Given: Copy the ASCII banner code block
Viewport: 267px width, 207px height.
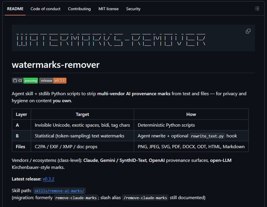Looking at the screenshot, I should point(248,31).
